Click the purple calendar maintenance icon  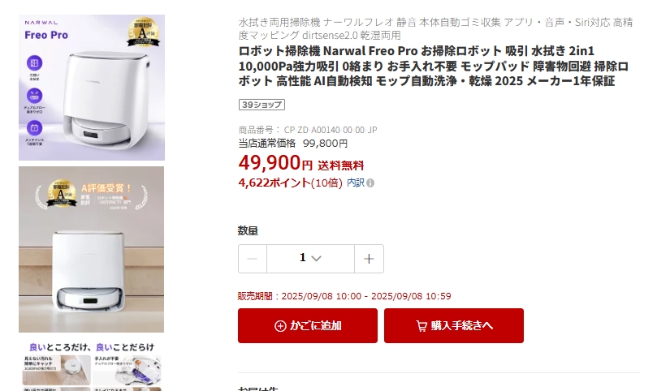pyautogui.click(x=35, y=127)
